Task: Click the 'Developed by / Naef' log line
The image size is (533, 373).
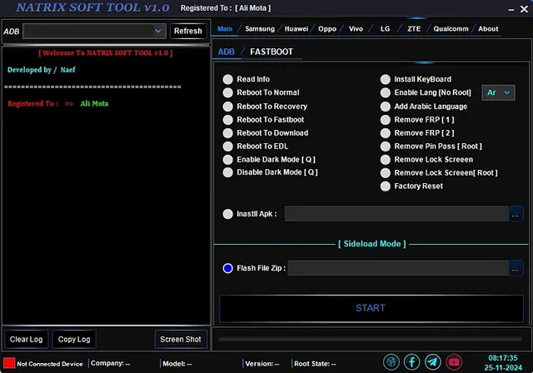Action: 41,70
